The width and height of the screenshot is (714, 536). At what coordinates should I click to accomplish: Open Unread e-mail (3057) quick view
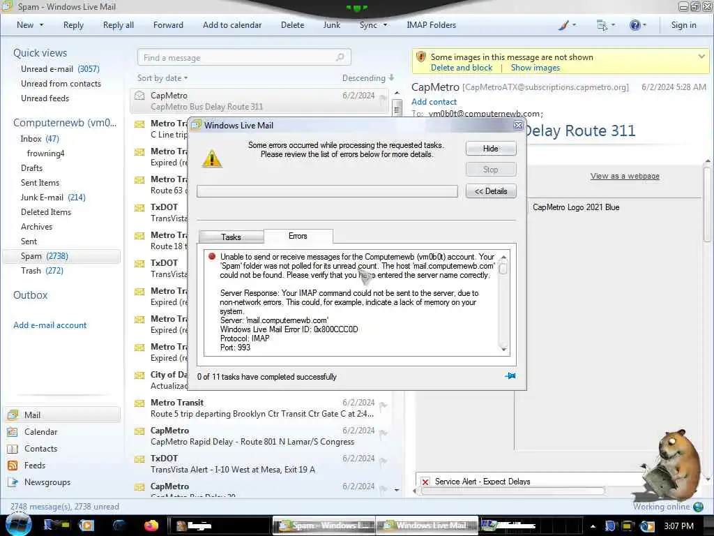click(60, 69)
